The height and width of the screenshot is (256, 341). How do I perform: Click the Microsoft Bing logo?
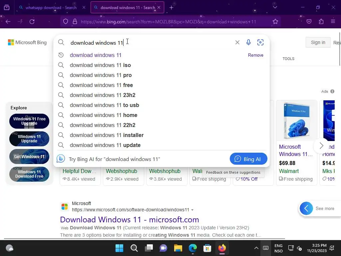pos(27,42)
